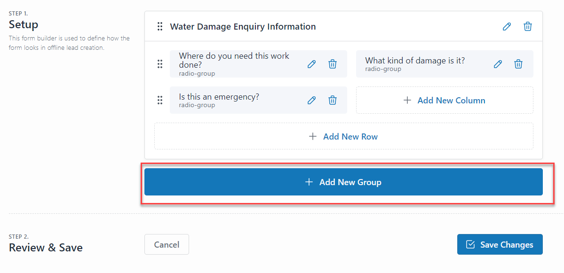Open the pencil editor for 'Where do you need this work done?'
Screen dimensions: 564x273
tap(311, 63)
